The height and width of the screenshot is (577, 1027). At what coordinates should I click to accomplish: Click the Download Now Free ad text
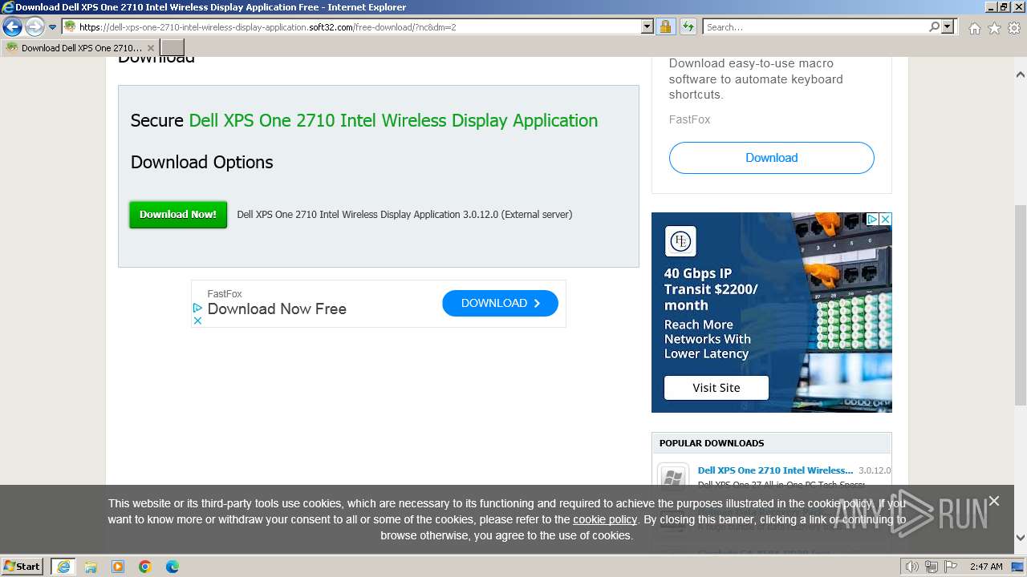coord(277,309)
